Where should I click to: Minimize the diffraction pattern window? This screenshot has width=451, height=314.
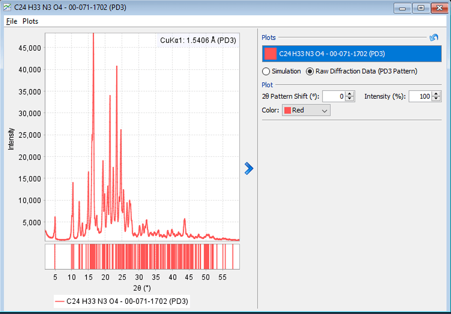coord(402,7)
